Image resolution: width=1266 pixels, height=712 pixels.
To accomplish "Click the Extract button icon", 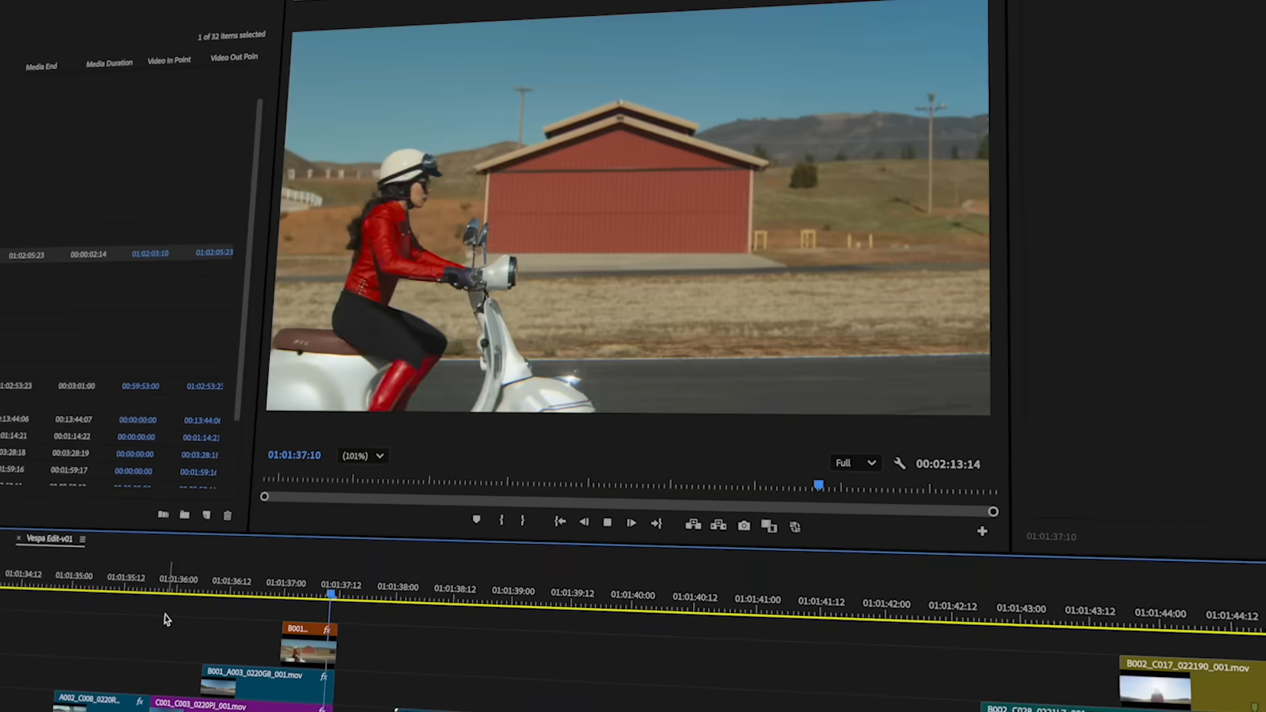I will pyautogui.click(x=718, y=525).
